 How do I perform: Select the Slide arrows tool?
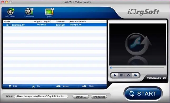(88, 86)
